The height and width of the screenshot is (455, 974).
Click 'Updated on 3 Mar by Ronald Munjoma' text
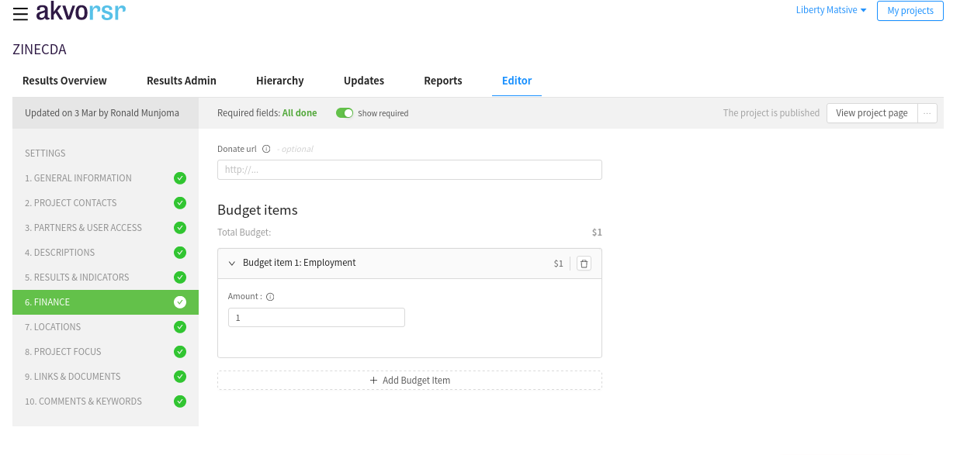[x=102, y=113]
